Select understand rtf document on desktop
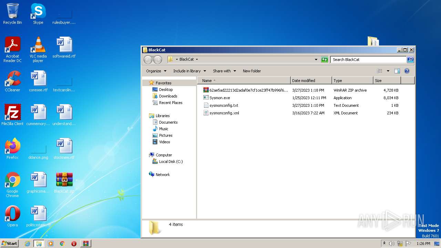441x248 pixels. 64,115
